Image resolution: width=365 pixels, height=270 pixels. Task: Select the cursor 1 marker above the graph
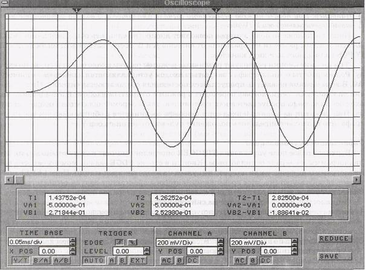coord(77,10)
